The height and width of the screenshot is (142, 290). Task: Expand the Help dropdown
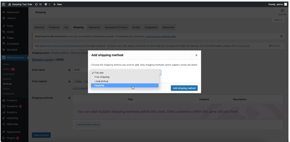(x=278, y=20)
